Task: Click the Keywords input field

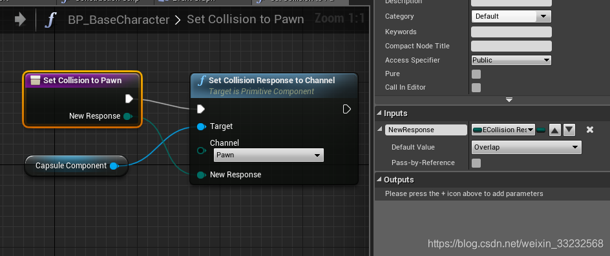Action: (511, 32)
